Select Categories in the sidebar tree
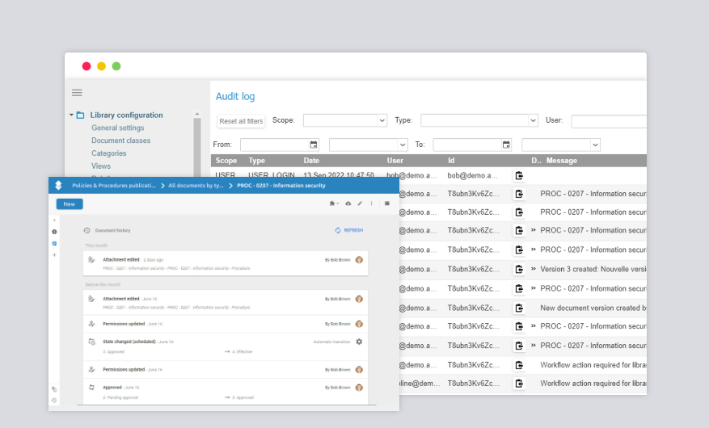 pos(109,153)
